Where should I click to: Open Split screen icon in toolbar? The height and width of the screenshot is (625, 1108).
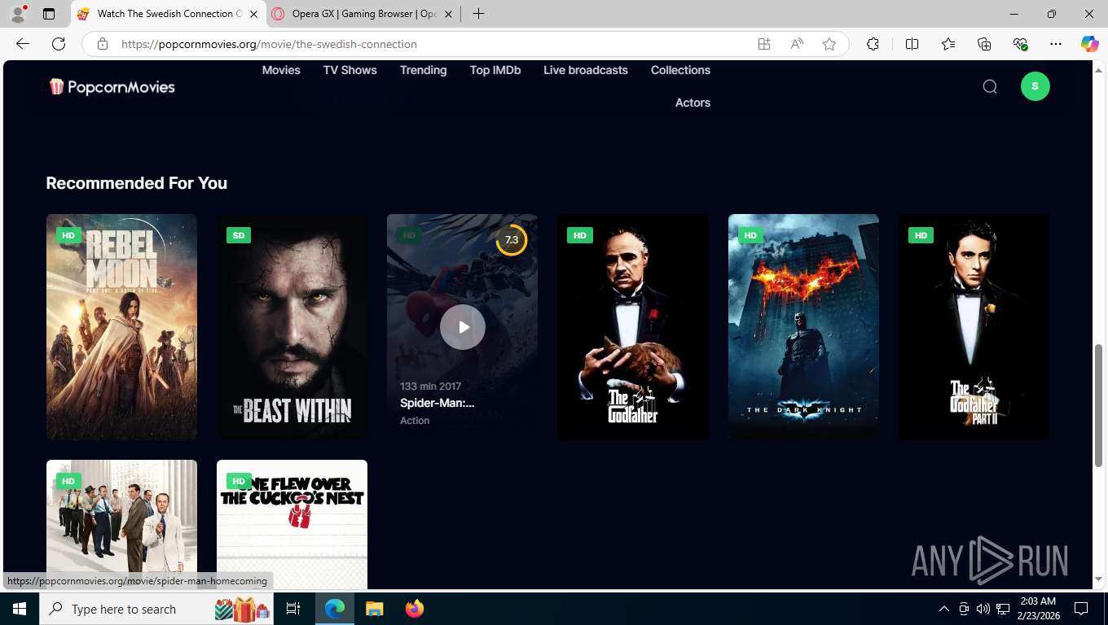coord(912,44)
